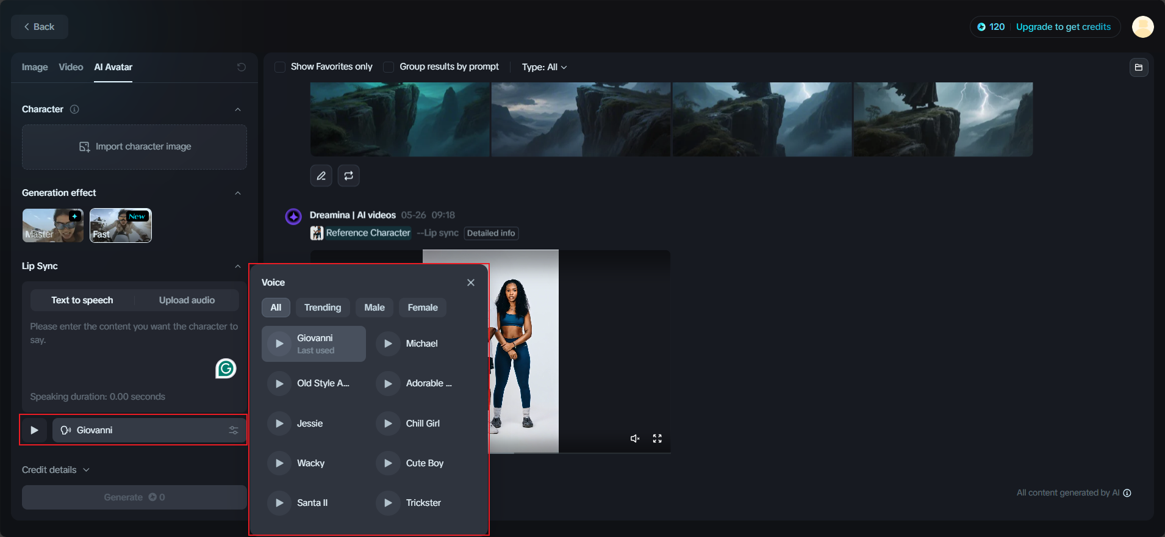This screenshot has height=537, width=1165.
Task: Click the Reference Character tag
Action: click(368, 233)
